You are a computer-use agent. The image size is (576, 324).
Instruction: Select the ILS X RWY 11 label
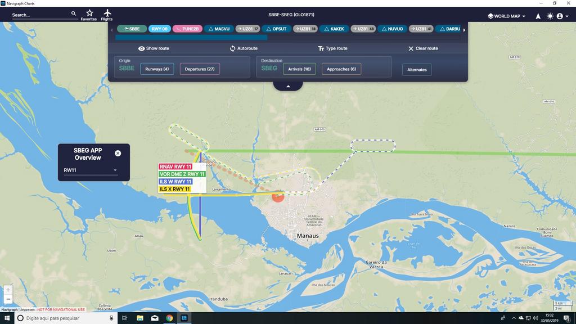(x=175, y=189)
